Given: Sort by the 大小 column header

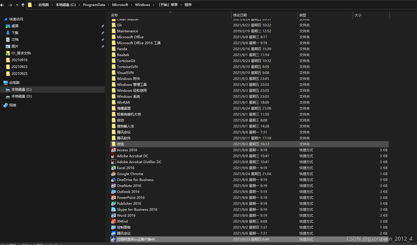Looking at the screenshot, I should (358, 15).
